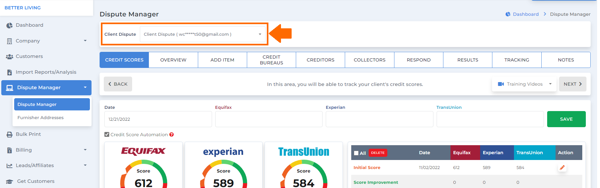Click the '11/02/2022' date cell

pyautogui.click(x=429, y=168)
